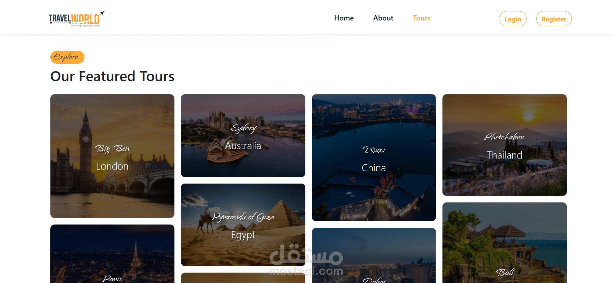
Task: Open the Sydney Australia tour card
Action: [x=243, y=135]
